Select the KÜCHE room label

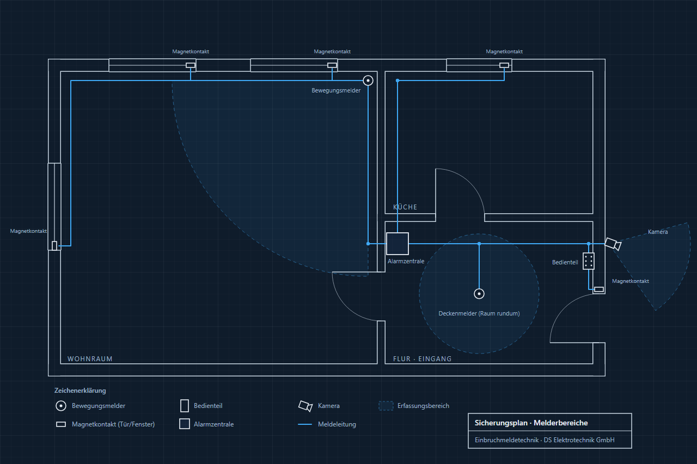pyautogui.click(x=405, y=207)
